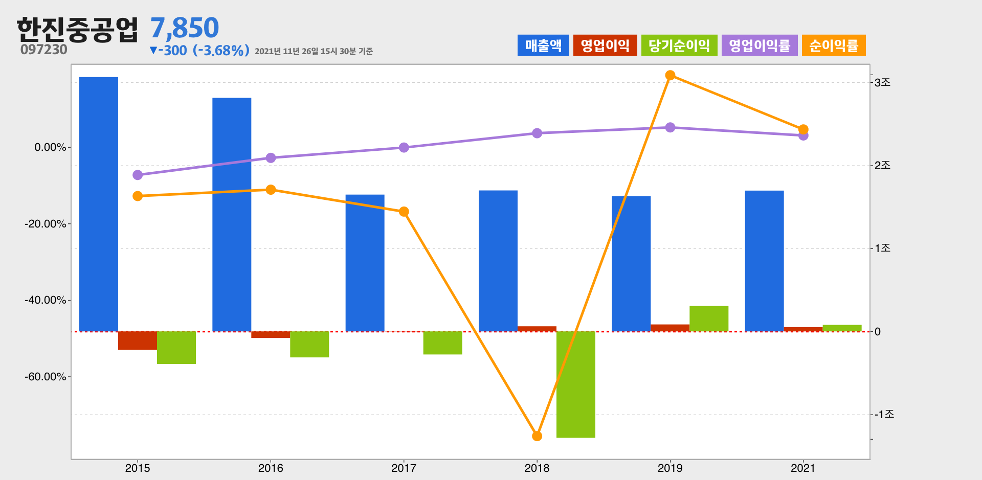Image resolution: width=982 pixels, height=480 pixels.
Task: Click the 2017 green net income bar
Action: pos(443,343)
